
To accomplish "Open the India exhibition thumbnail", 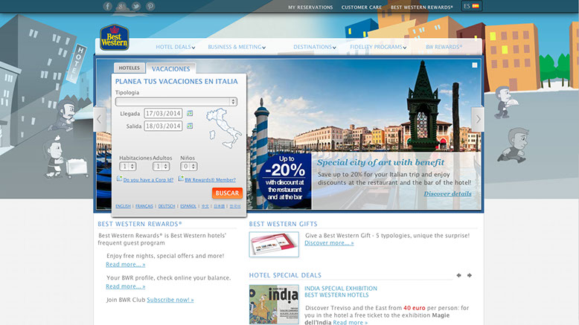I will click(274, 304).
